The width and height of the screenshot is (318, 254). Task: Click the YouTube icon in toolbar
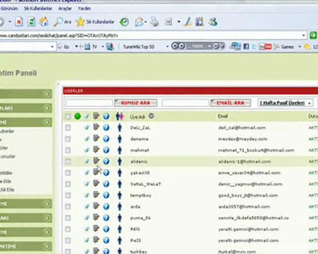pos(265,47)
